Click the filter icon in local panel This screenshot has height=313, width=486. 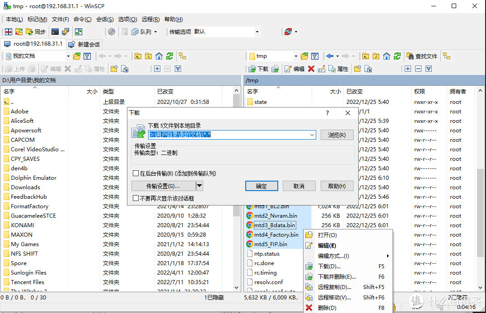coord(88,56)
